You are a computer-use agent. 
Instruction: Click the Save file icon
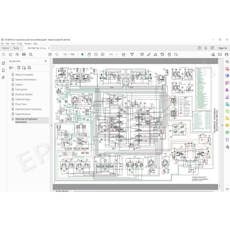tap(4, 55)
